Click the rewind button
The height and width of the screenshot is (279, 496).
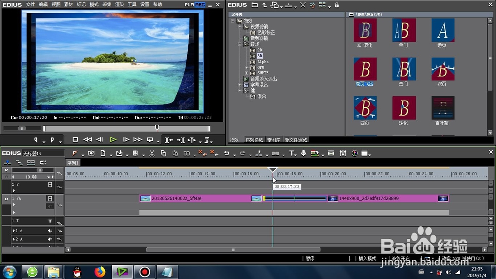point(87,139)
